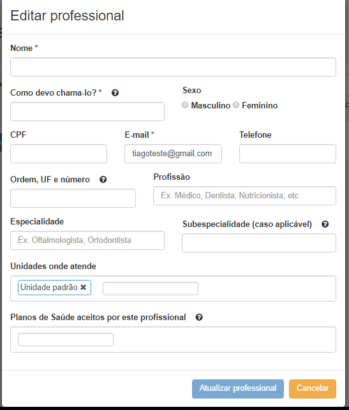Click the Planos de Saúde tag input
The height and width of the screenshot is (410, 349).
click(66, 339)
